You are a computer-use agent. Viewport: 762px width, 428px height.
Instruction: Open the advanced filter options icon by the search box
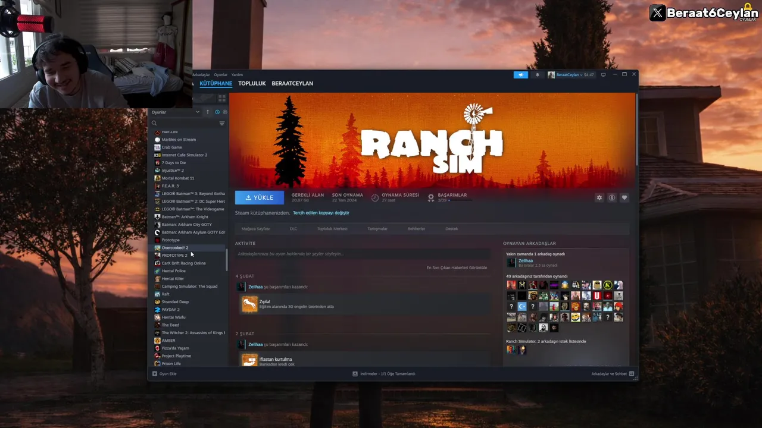[x=222, y=123]
